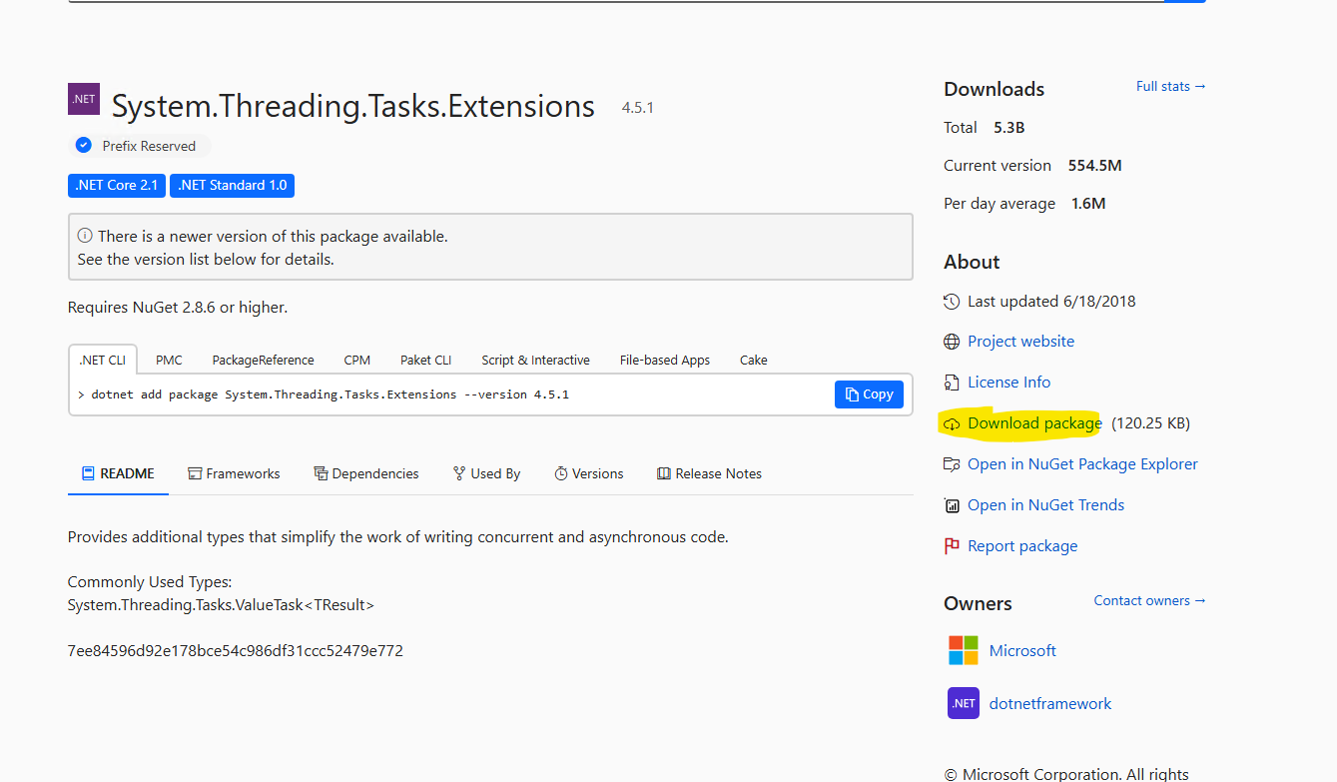Image resolution: width=1337 pixels, height=782 pixels.
Task: Open the Dependencies tab
Action: (366, 474)
